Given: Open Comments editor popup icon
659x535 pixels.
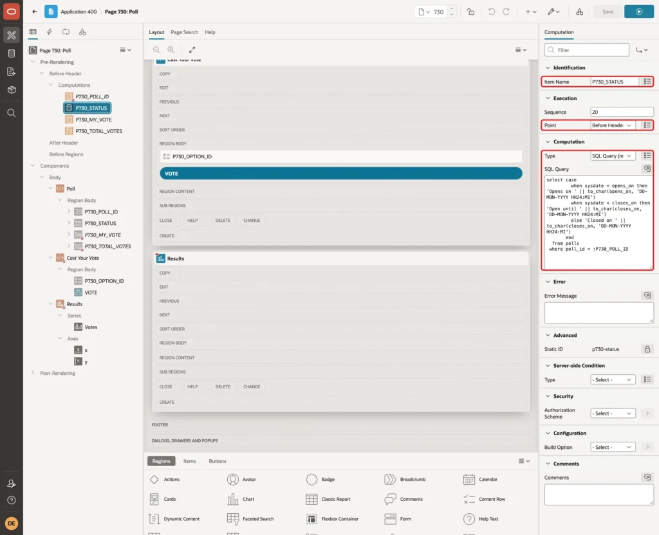Looking at the screenshot, I should (647, 478).
